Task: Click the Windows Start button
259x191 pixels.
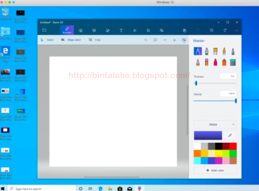Action: click(3, 189)
